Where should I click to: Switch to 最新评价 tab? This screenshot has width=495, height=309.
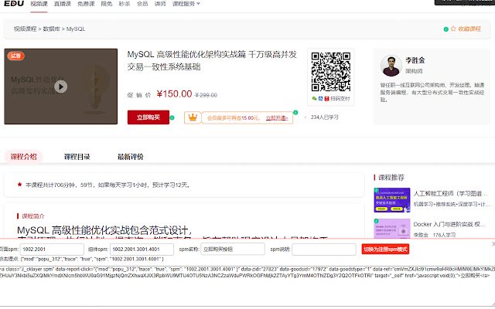point(131,157)
